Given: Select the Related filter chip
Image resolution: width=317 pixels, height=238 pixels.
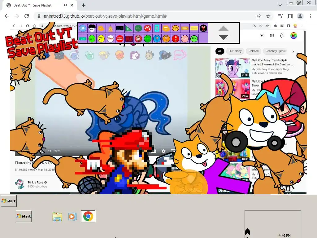Looking at the screenshot, I should 254,51.
